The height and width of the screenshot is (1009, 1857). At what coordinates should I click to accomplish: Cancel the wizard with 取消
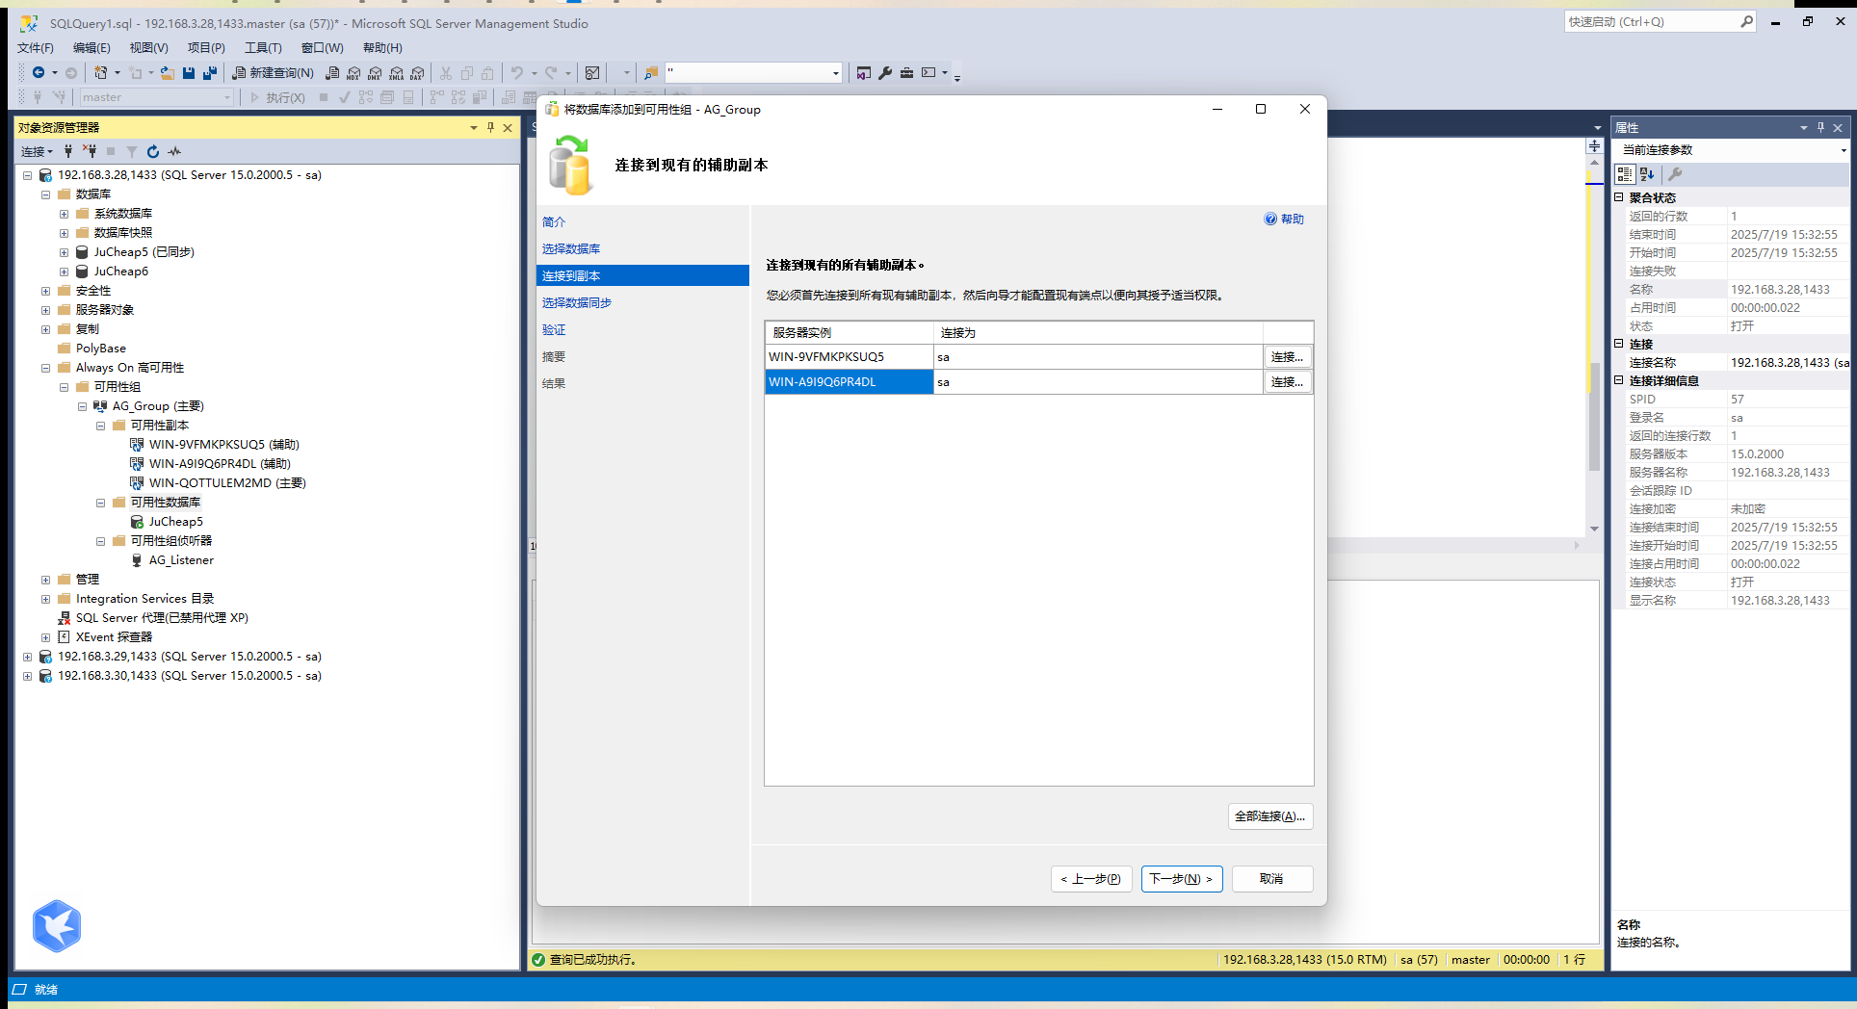[x=1272, y=879]
